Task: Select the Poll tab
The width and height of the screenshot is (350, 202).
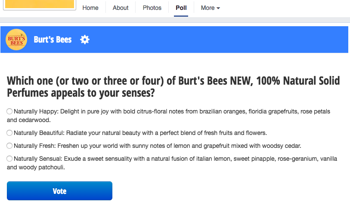Action: [x=181, y=8]
